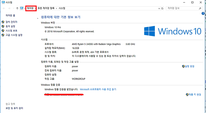Click the search magnifier icon

(x=200, y=8)
